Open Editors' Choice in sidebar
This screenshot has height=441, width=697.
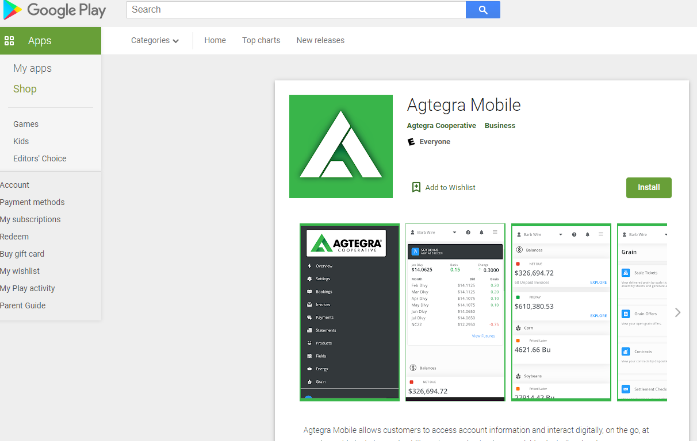point(40,158)
